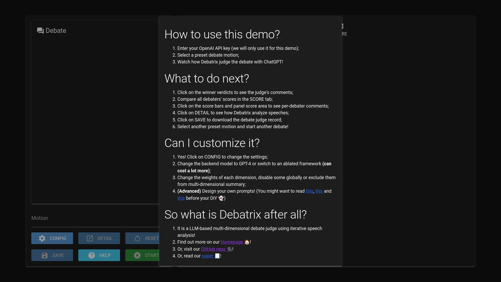Open the Homepage link
Viewport: 501px width, 282px height.
click(232, 242)
